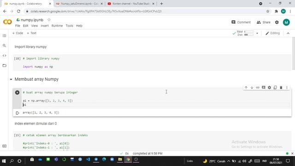Select the 'Import library numpy' text cell
The width and height of the screenshot is (295, 166).
pyautogui.click(x=30, y=47)
